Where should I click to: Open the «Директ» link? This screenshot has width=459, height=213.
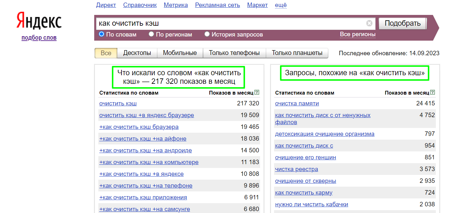pyautogui.click(x=106, y=5)
